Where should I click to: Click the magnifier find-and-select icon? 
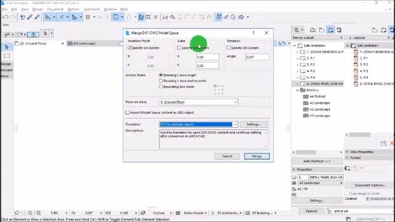tap(172, 17)
